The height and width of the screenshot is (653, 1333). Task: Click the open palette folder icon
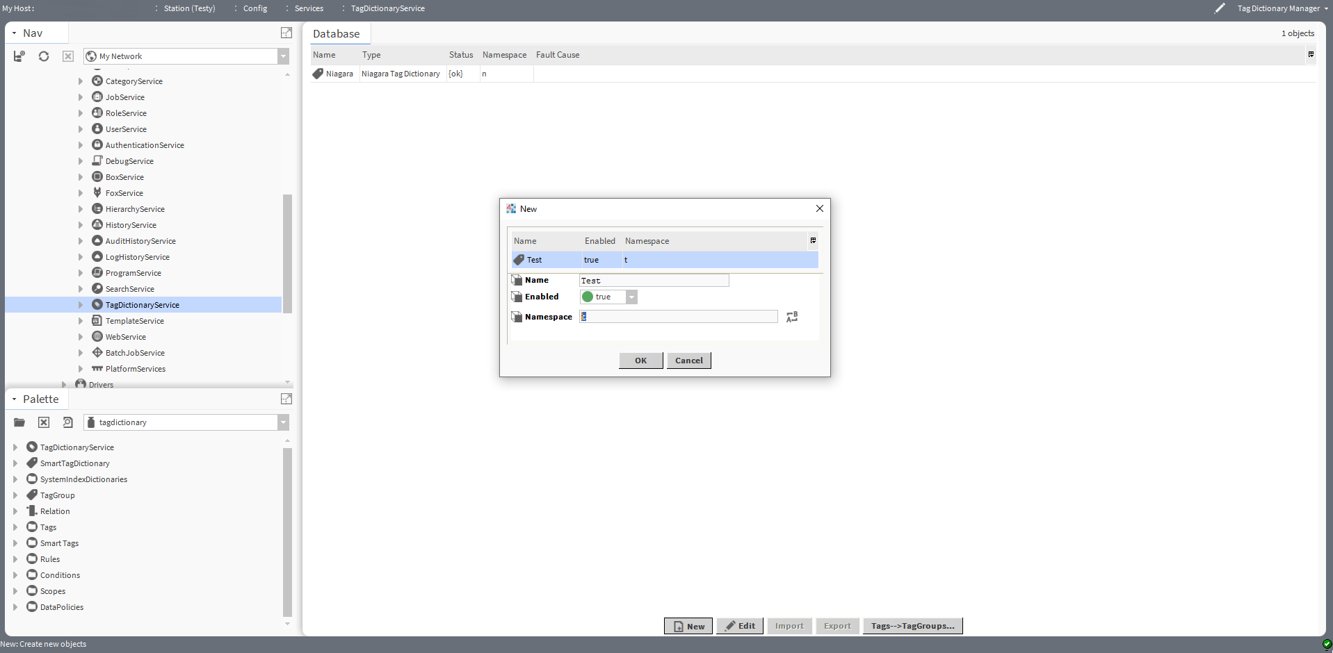point(19,422)
